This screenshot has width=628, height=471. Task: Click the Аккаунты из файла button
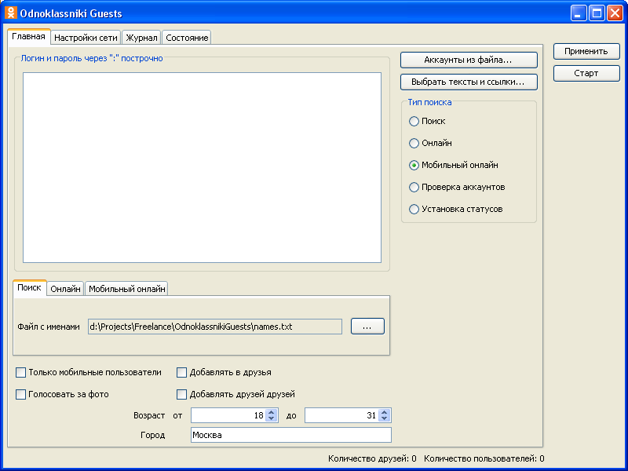pyautogui.click(x=469, y=60)
